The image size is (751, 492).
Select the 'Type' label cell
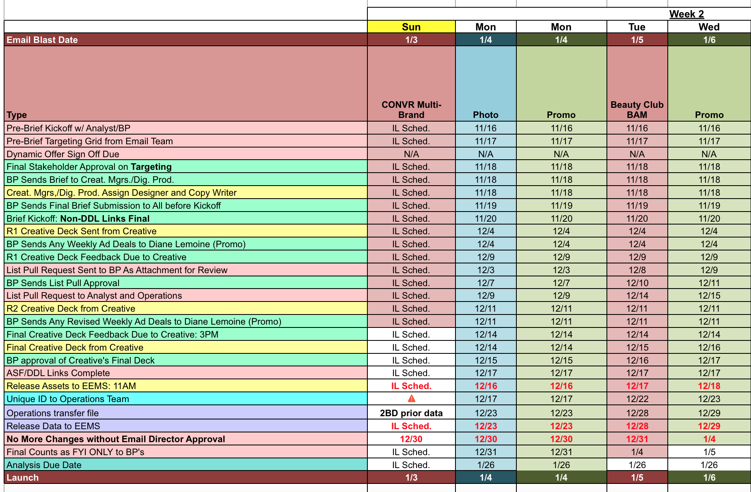pyautogui.click(x=186, y=83)
